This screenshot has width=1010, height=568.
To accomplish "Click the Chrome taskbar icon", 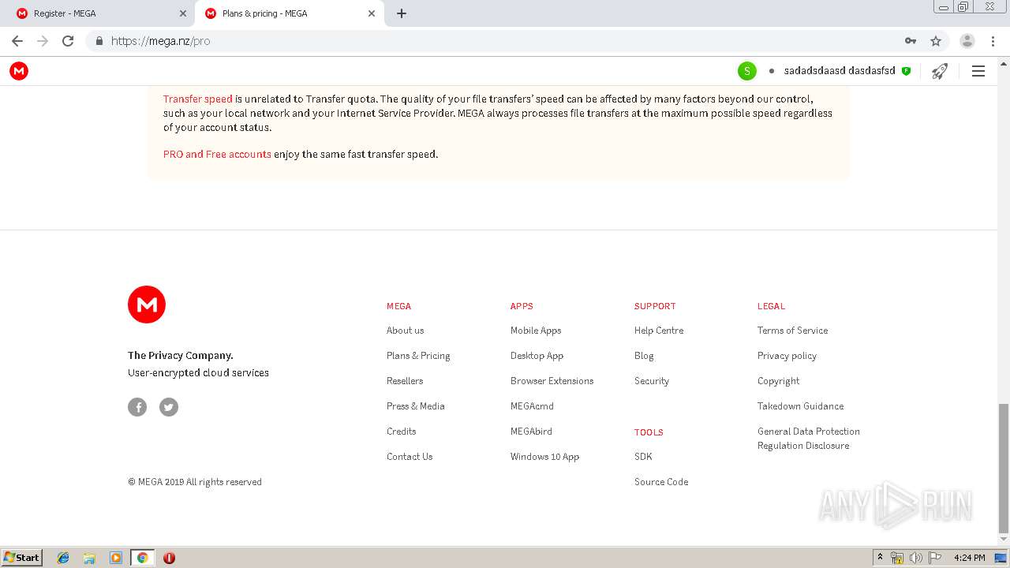I will pyautogui.click(x=142, y=558).
